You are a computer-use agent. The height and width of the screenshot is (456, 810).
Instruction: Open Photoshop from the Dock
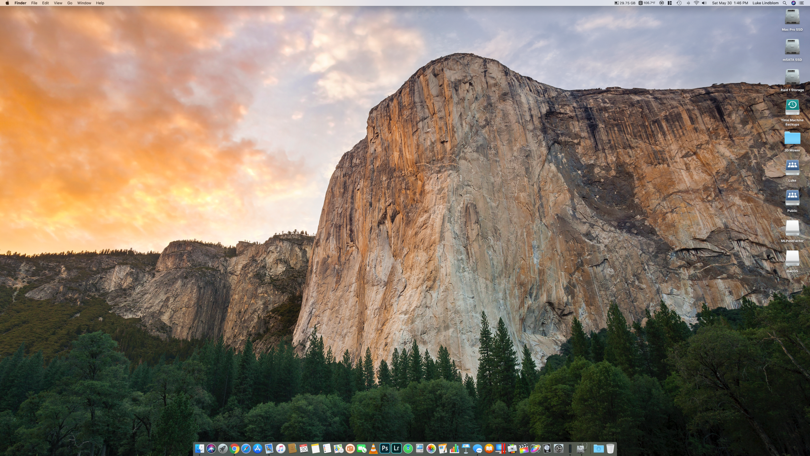[385, 448]
